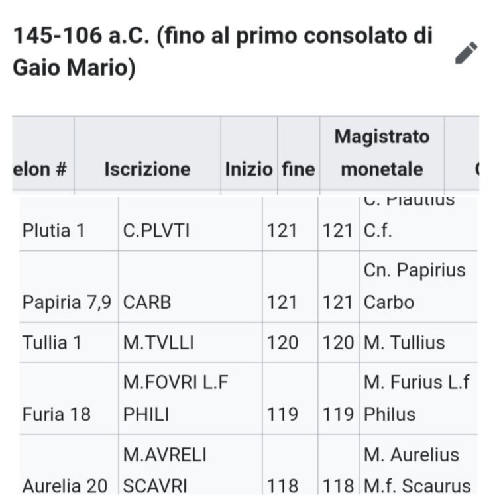Viewport: 497px width, 497px height.
Task: Click the pencil edit section icon
Action: point(467,53)
